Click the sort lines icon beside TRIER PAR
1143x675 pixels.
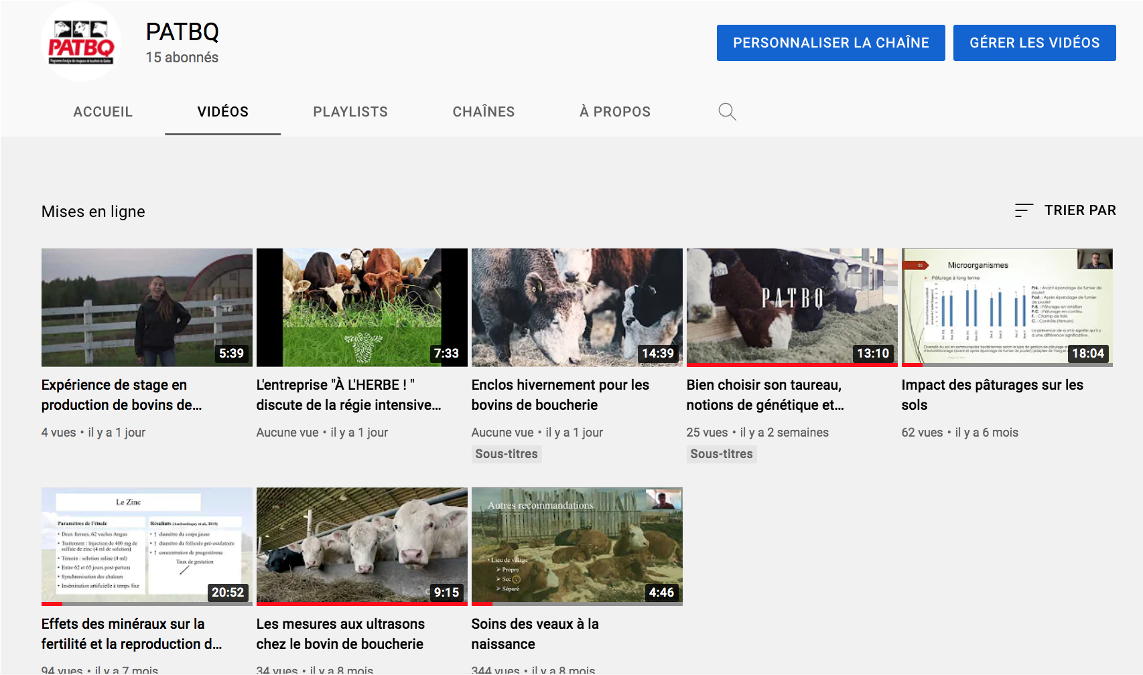coord(1024,210)
